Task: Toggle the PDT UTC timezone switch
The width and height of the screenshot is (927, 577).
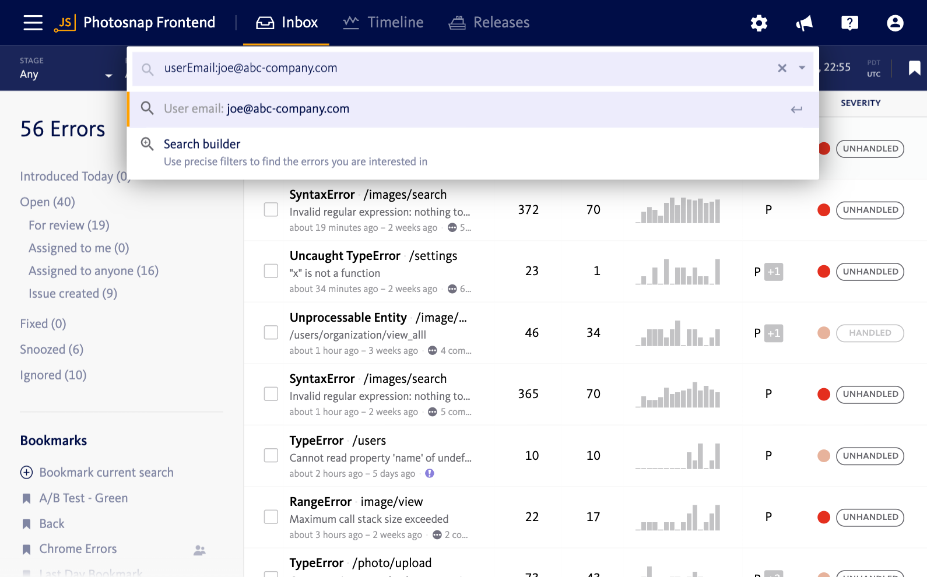Action: point(873,68)
